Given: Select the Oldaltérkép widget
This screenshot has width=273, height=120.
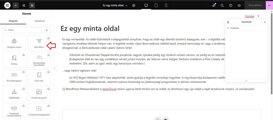Looking at the screenshot, I should pyautogui.click(x=14, y=94).
